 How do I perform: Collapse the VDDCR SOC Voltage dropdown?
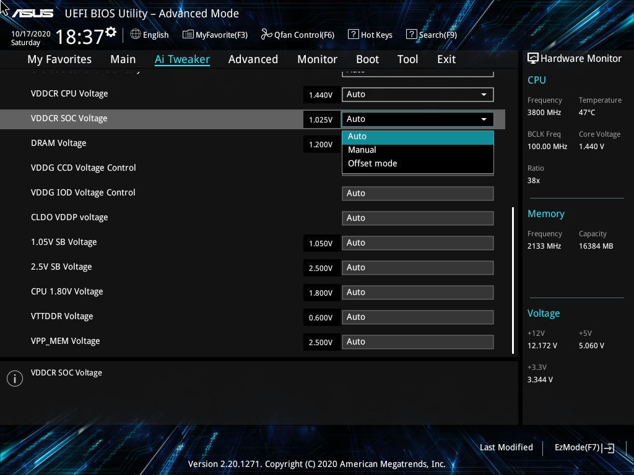[418, 119]
